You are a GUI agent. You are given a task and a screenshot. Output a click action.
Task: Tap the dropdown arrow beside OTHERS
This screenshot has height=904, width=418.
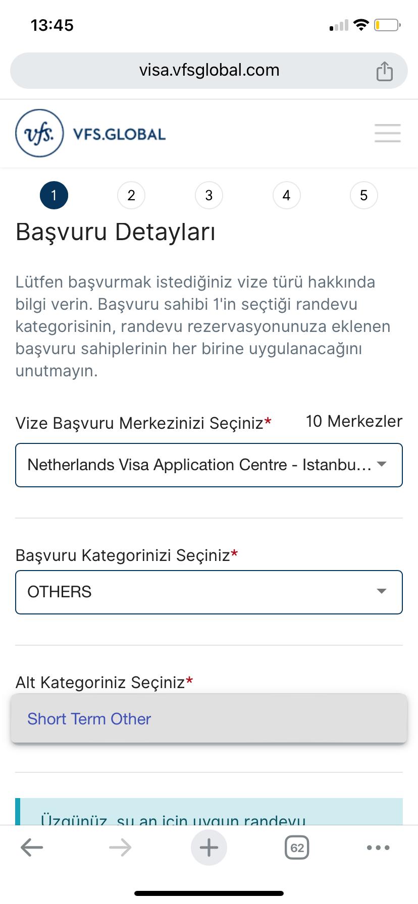click(x=382, y=591)
